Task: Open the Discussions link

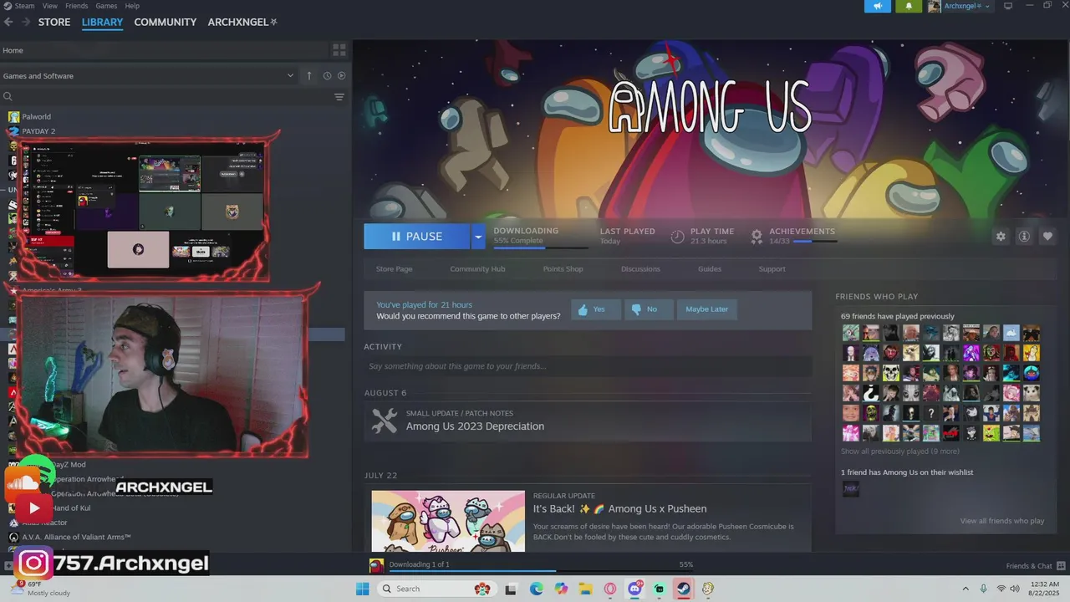Action: pyautogui.click(x=640, y=269)
